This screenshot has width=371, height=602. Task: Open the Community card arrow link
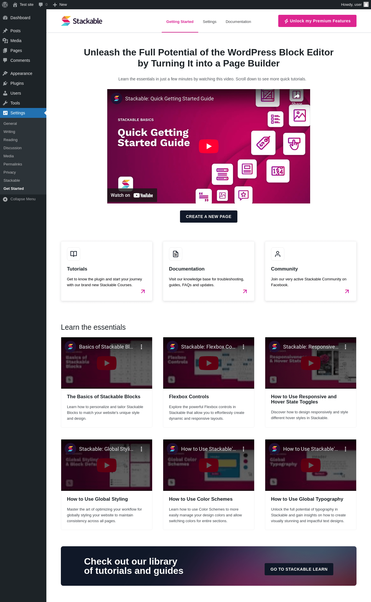click(347, 291)
